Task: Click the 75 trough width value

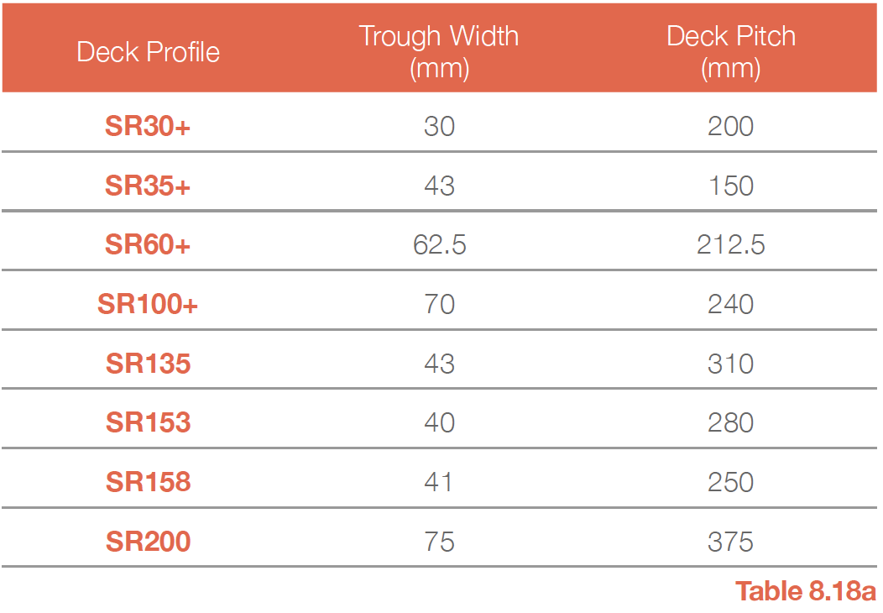Action: pos(439,542)
